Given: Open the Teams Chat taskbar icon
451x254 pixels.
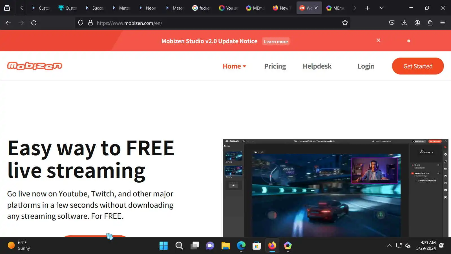Looking at the screenshot, I should 210,246.
